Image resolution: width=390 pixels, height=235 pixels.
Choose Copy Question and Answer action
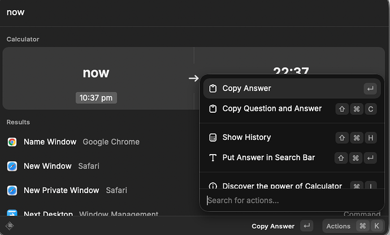[x=292, y=109]
